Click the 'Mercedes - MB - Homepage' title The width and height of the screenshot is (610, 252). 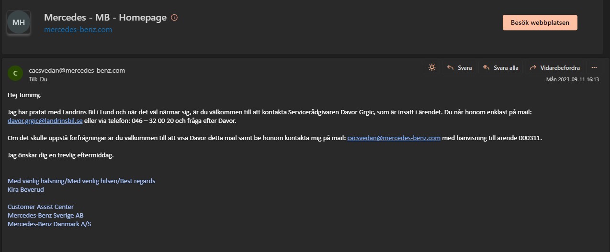point(105,18)
